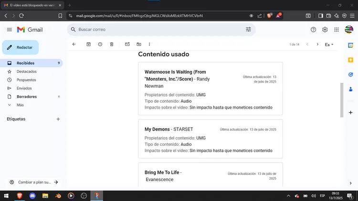This screenshot has width=358, height=201.
Task: Click the Bring Me To Life title
Action: click(162, 172)
